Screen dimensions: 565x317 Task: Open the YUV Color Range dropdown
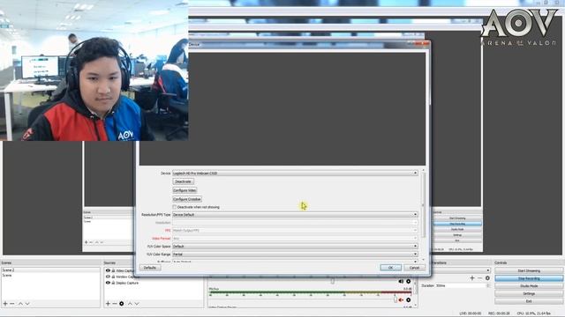pos(295,254)
